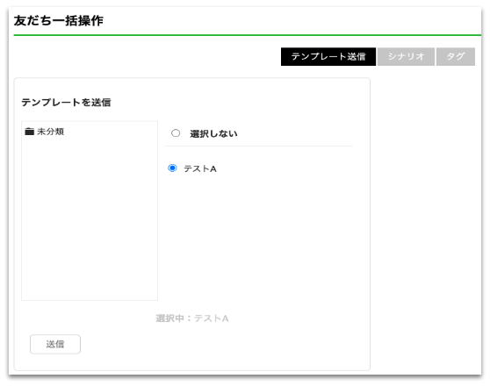Click the テストA template label text
The width and height of the screenshot is (490, 386).
point(200,168)
